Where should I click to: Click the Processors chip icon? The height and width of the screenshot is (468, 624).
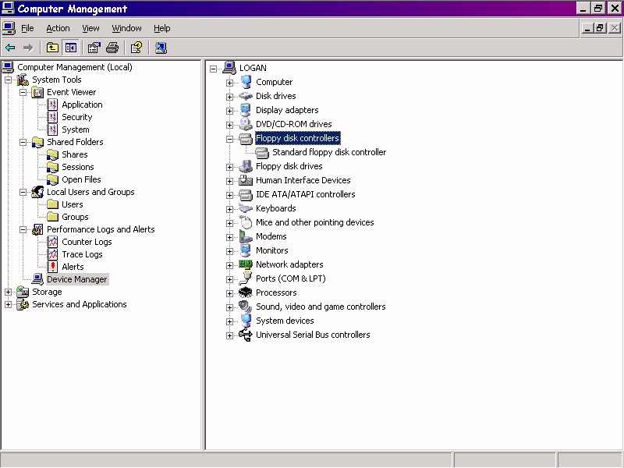(x=246, y=292)
